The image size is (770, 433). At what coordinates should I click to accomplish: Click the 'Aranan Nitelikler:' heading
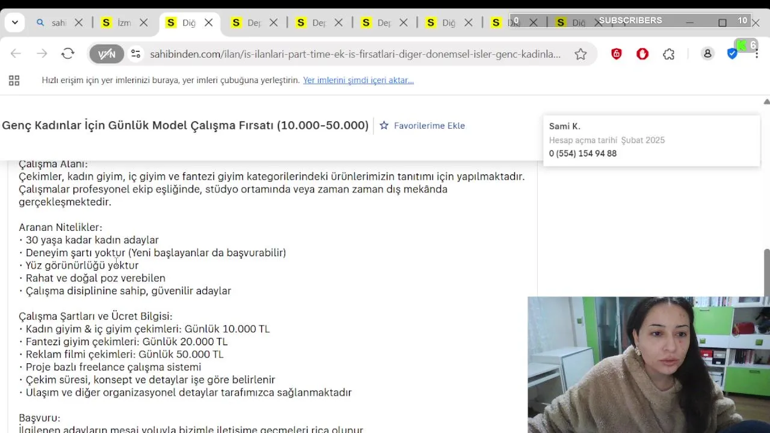60,227
